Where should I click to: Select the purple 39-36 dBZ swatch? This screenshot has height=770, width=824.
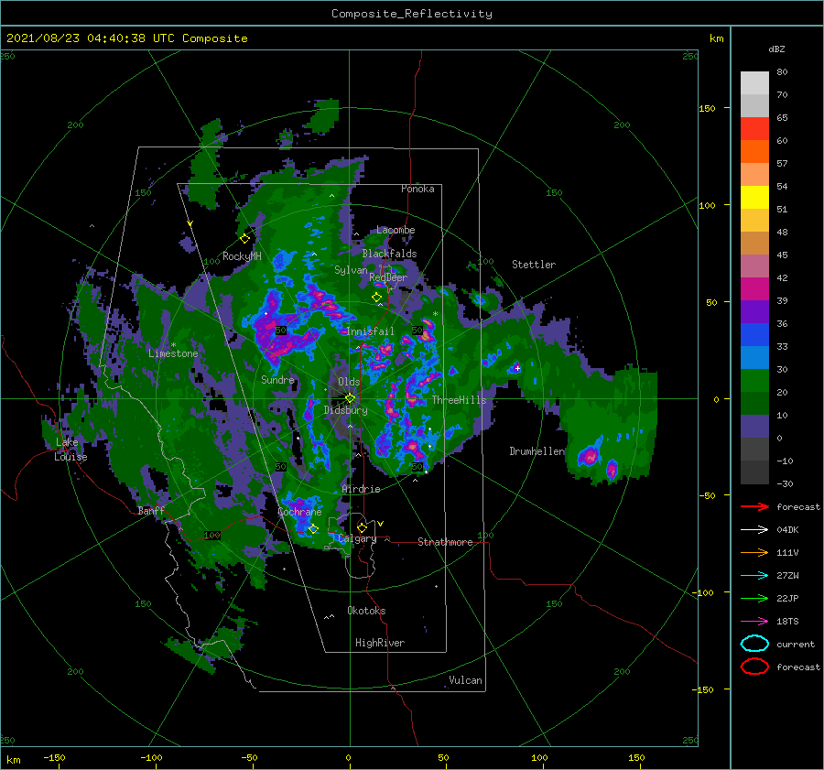pyautogui.click(x=754, y=312)
